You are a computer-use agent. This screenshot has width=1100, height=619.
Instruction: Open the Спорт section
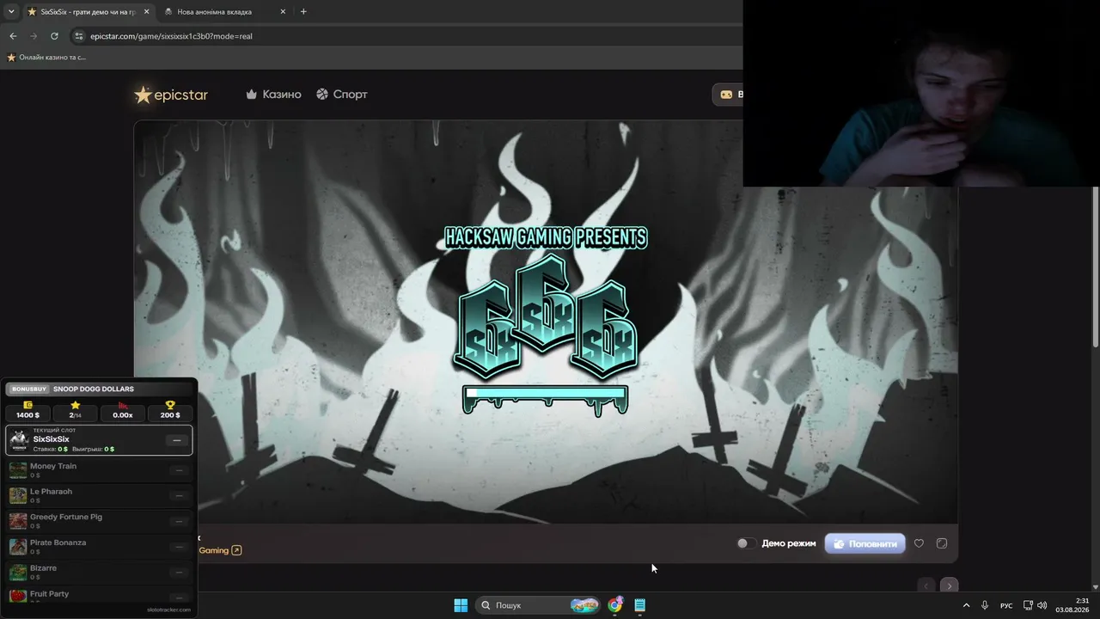click(341, 95)
